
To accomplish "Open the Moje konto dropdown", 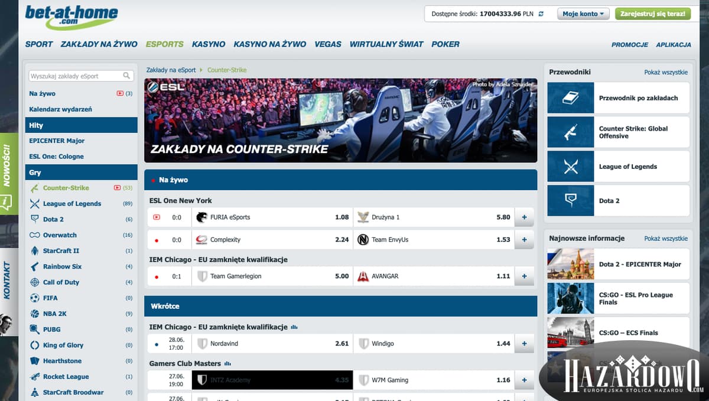I will click(x=583, y=14).
